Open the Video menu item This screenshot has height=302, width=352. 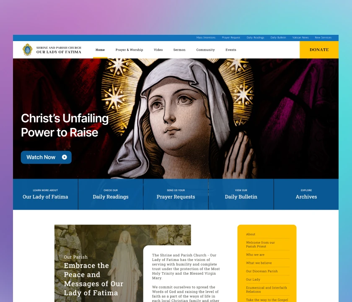pos(158,50)
